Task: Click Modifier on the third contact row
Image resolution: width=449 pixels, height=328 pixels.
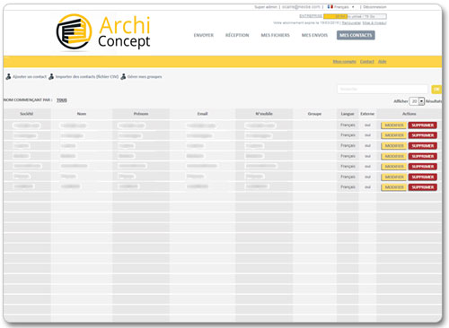Action: point(393,146)
